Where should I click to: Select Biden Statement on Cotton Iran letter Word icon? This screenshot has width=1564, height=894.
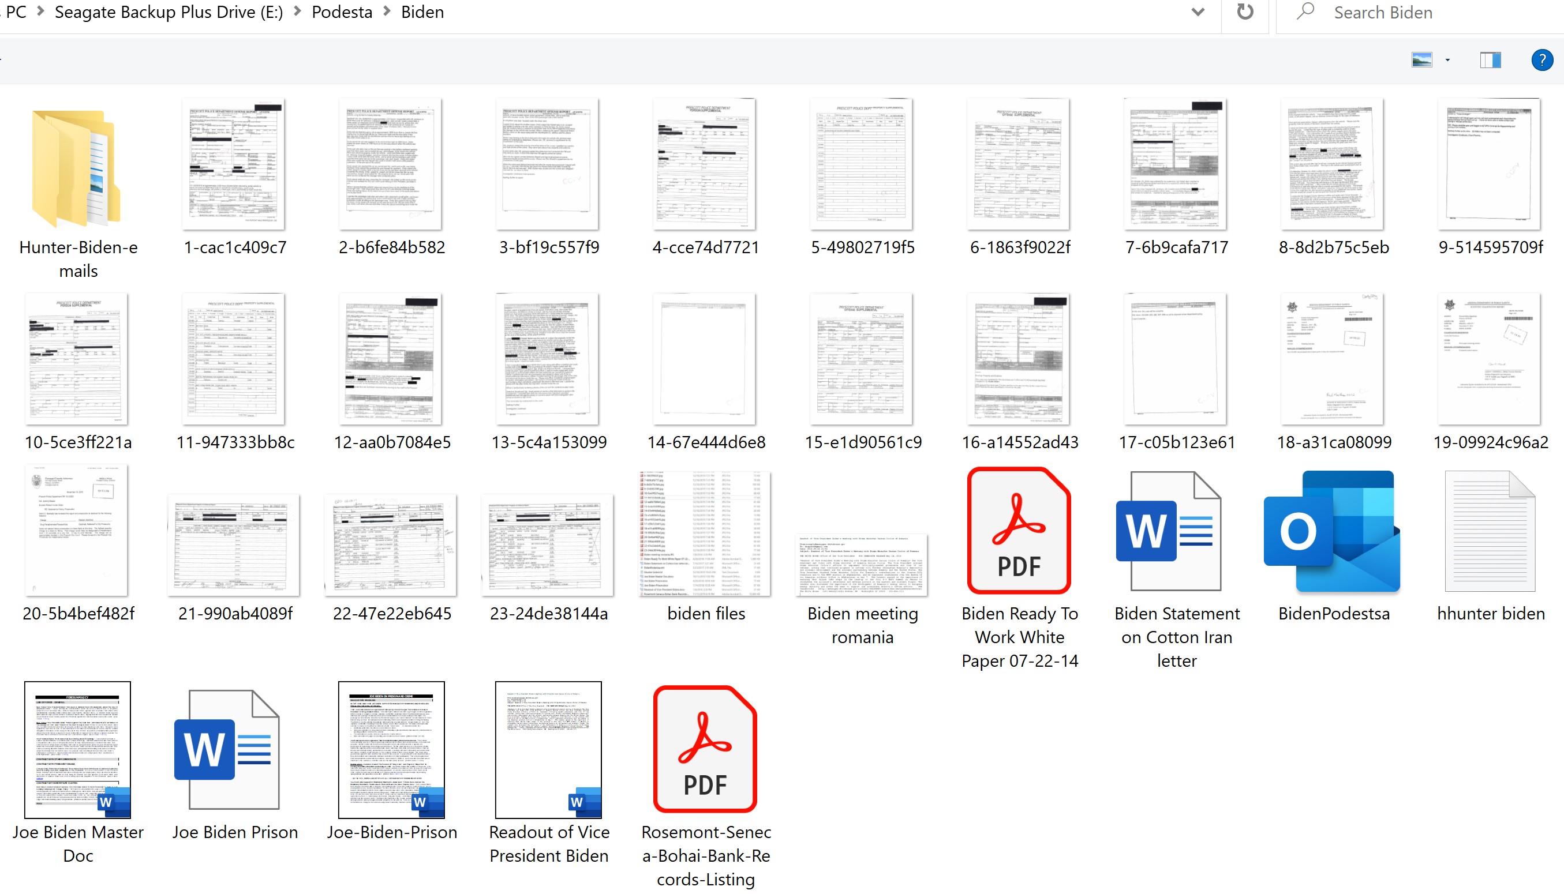1169,531
